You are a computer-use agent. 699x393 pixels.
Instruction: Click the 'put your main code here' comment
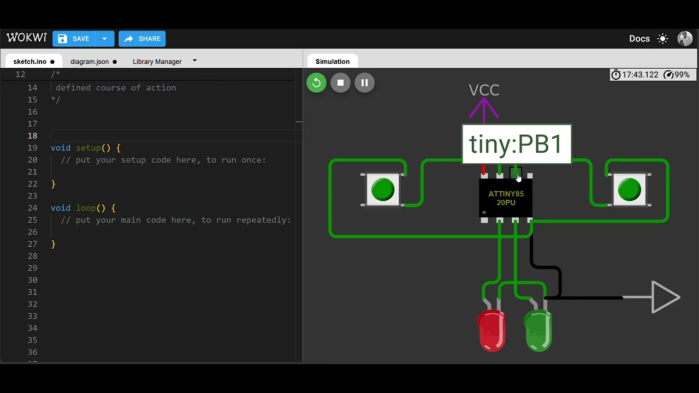point(176,220)
